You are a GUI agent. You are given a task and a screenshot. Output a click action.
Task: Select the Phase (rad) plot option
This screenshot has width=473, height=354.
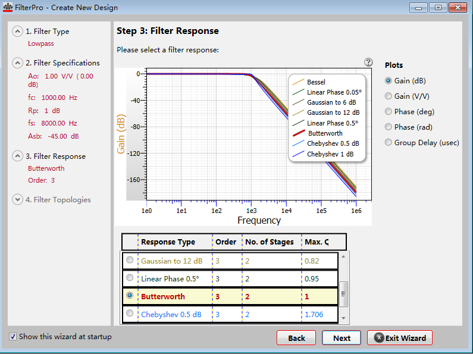pyautogui.click(x=389, y=127)
